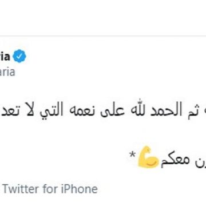Click the blank white area above the divider
Screen dimensions: 206x206
103,18
